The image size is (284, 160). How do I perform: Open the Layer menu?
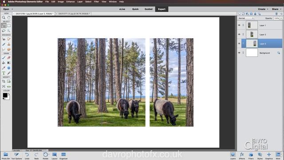point(80,2)
